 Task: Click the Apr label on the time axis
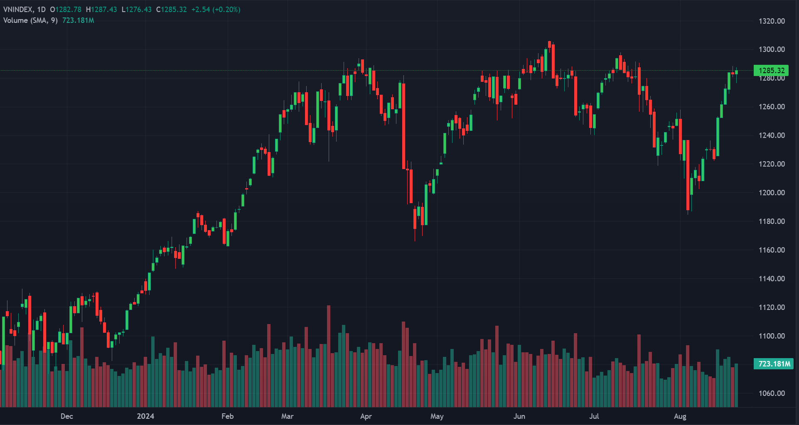[x=366, y=416]
